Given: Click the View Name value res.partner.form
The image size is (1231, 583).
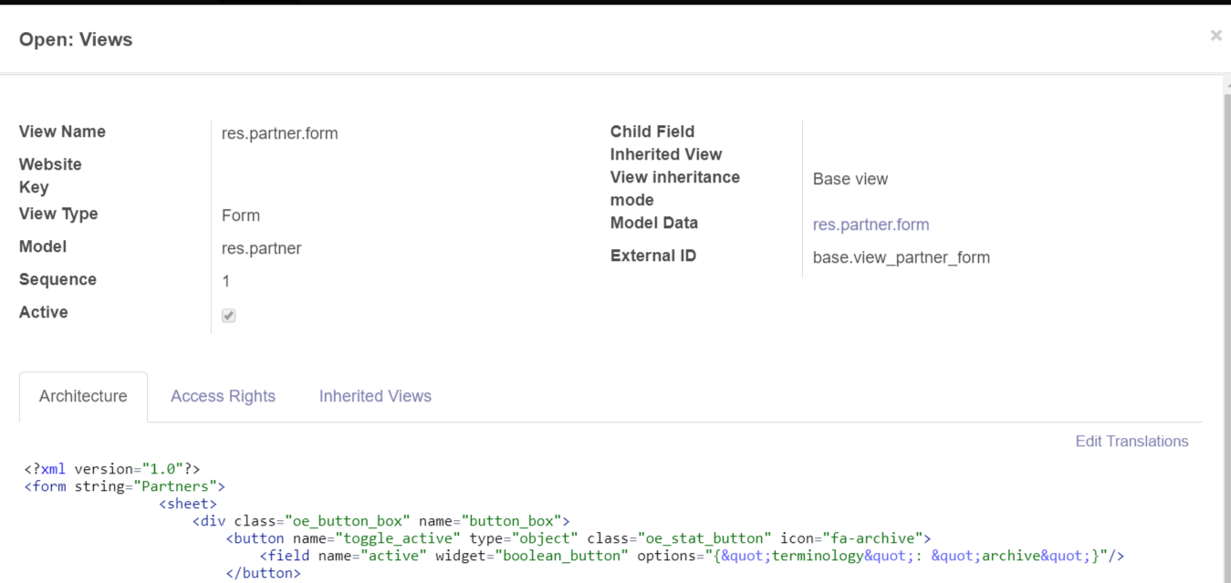Looking at the screenshot, I should (279, 133).
